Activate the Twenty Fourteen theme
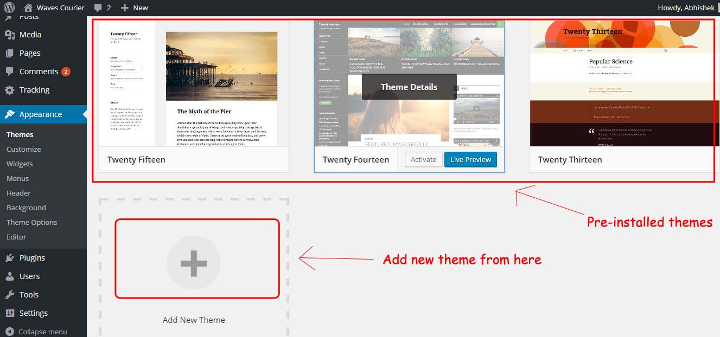The image size is (720, 337). click(424, 159)
